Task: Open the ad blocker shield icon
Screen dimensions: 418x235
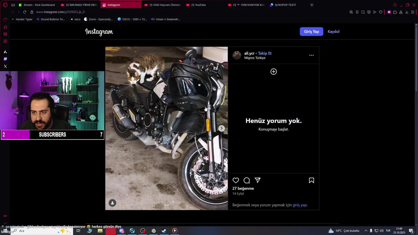Action: click(369, 12)
